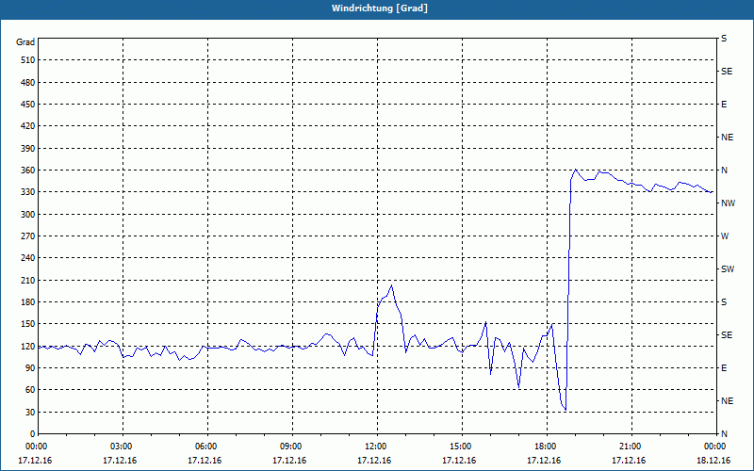Select the Grad axis unit label

25,42
